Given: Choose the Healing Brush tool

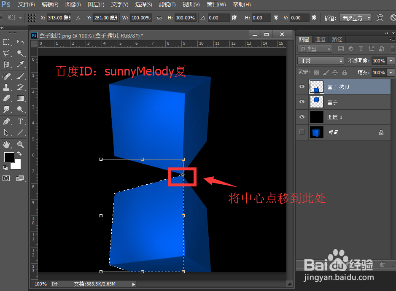Looking at the screenshot, I should pos(7,76).
